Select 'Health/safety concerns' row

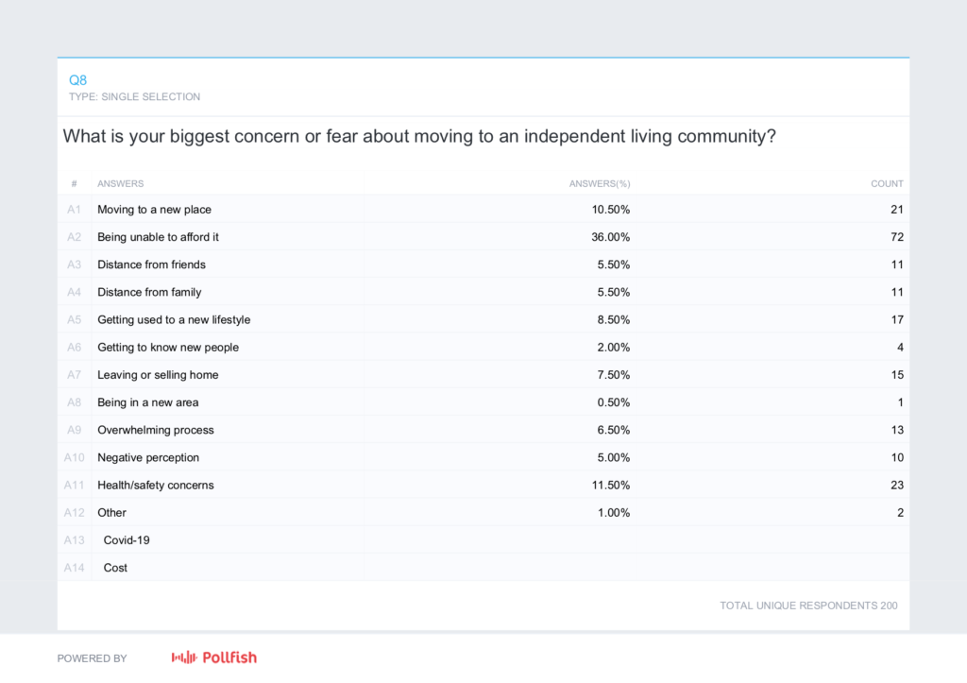(x=156, y=485)
